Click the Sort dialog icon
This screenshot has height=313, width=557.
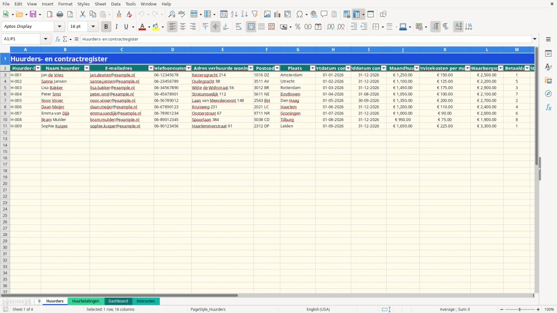click(224, 14)
